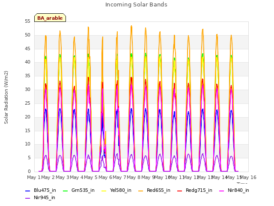Image resolution: width=274 pixels, height=206 pixels.
Task: Click the purple Nir945_in legend swatch
Action: click(x=28, y=198)
